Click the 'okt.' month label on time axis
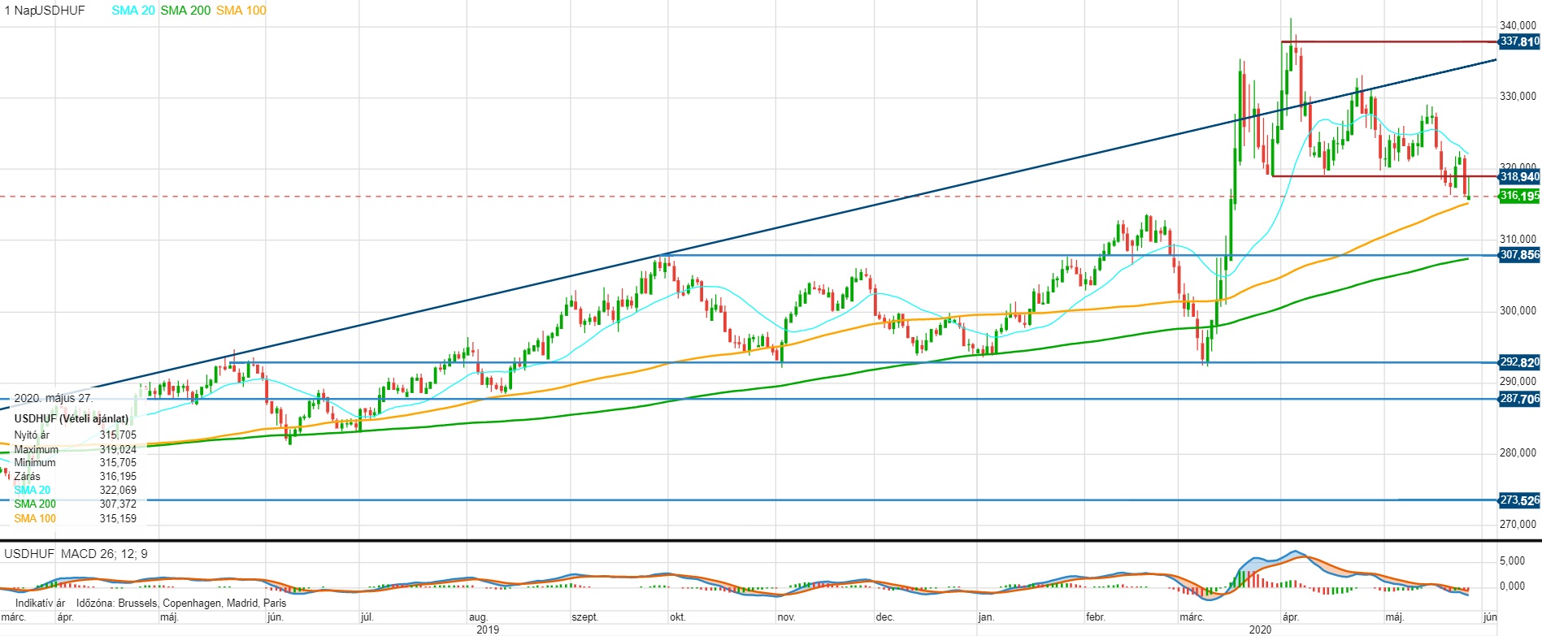 (677, 617)
